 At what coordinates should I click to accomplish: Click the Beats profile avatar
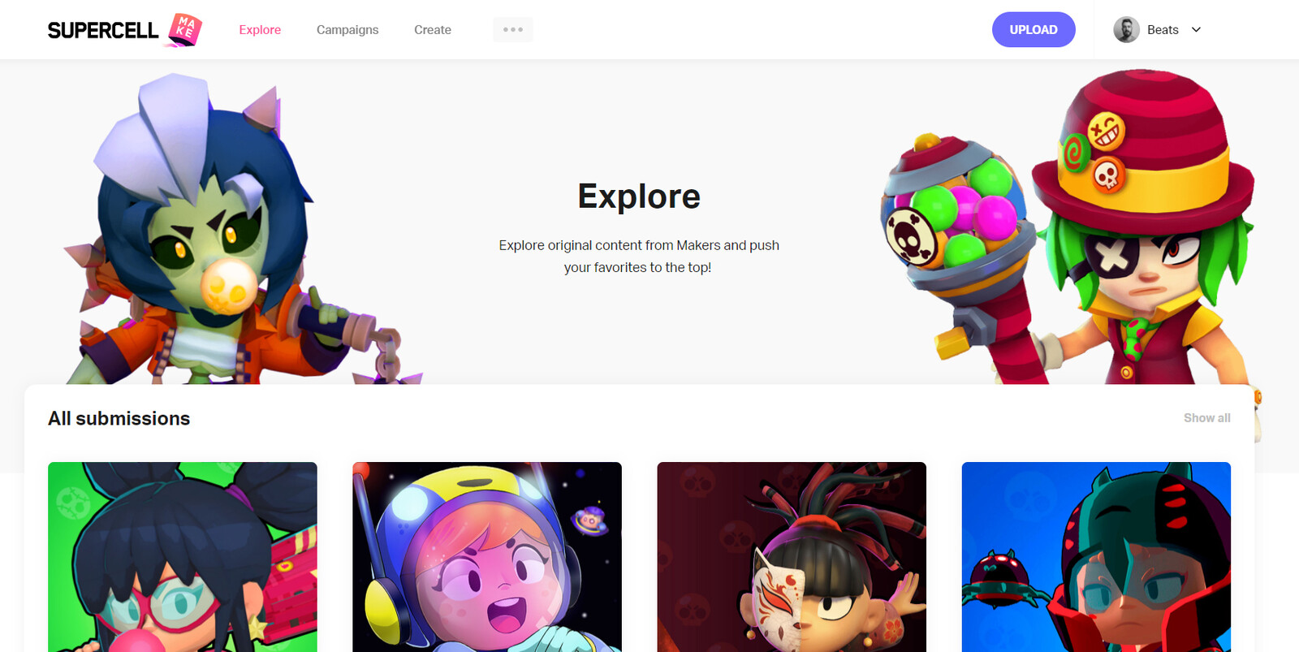click(1126, 29)
